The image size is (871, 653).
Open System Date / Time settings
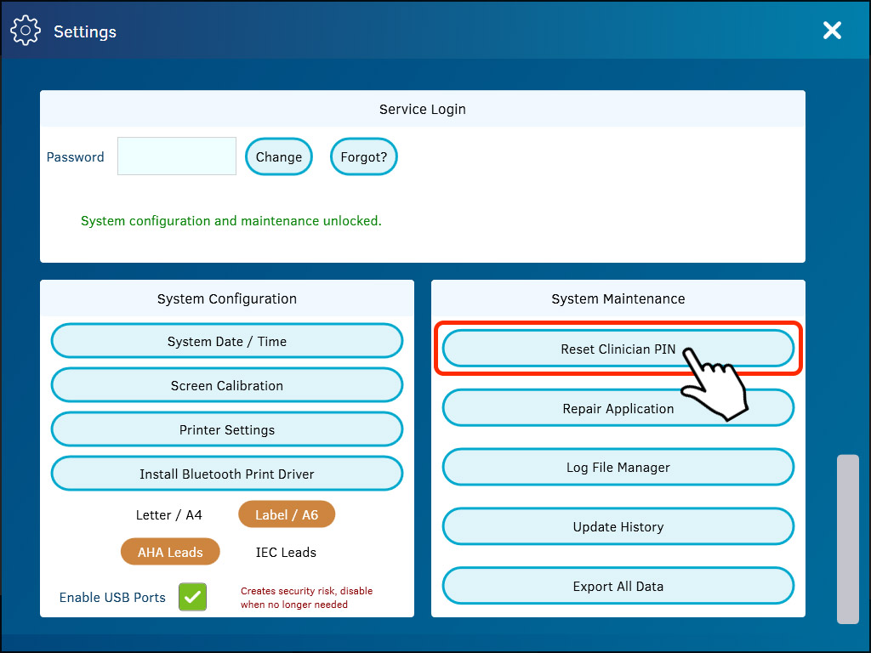pos(226,340)
